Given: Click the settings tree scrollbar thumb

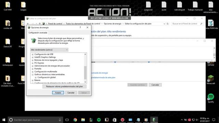Looking at the screenshot, I should click(x=85, y=72).
